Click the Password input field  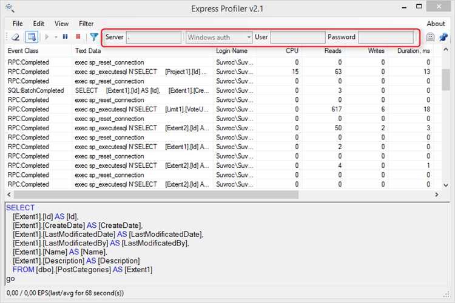[386, 38]
